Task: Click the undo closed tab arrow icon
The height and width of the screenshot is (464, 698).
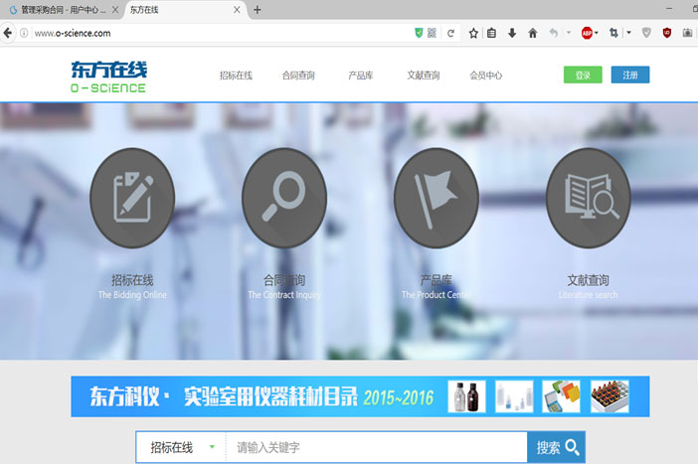Action: [x=553, y=33]
